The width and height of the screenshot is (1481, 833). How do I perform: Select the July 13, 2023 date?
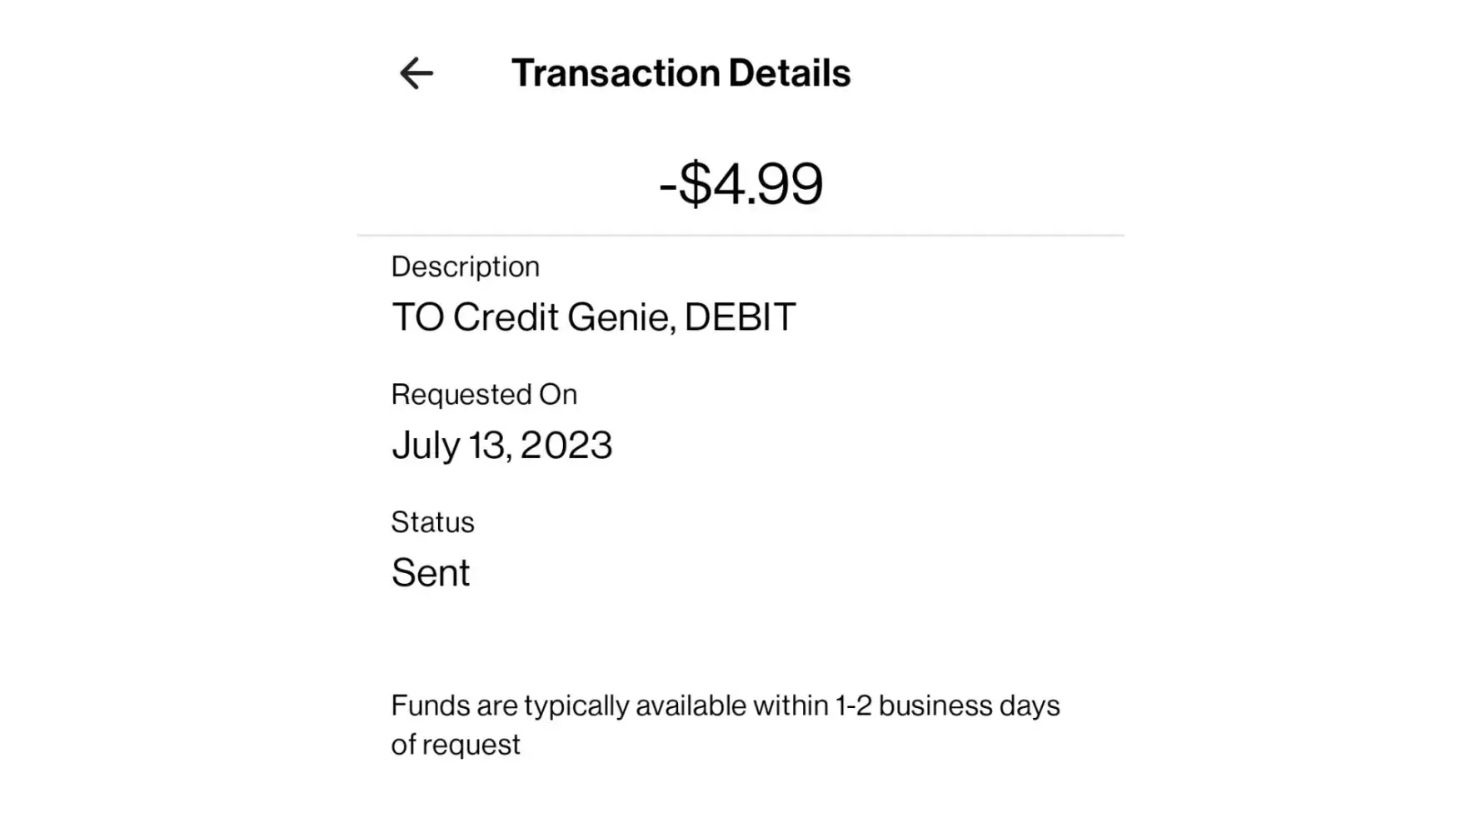[501, 446]
